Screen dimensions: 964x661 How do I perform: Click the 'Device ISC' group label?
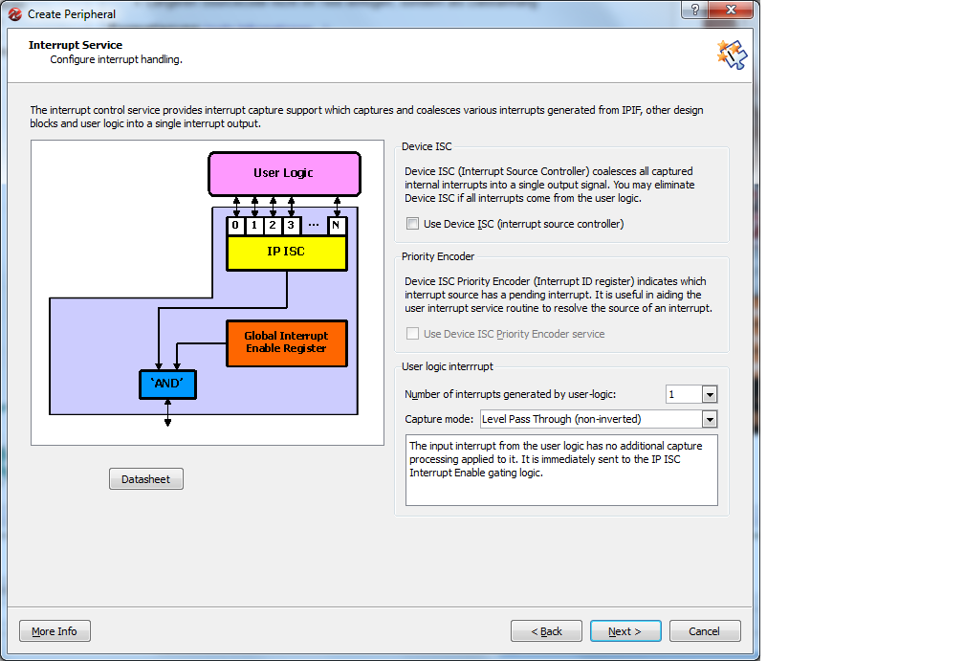pos(427,146)
